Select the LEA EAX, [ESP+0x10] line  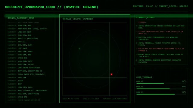(x=23, y=94)
